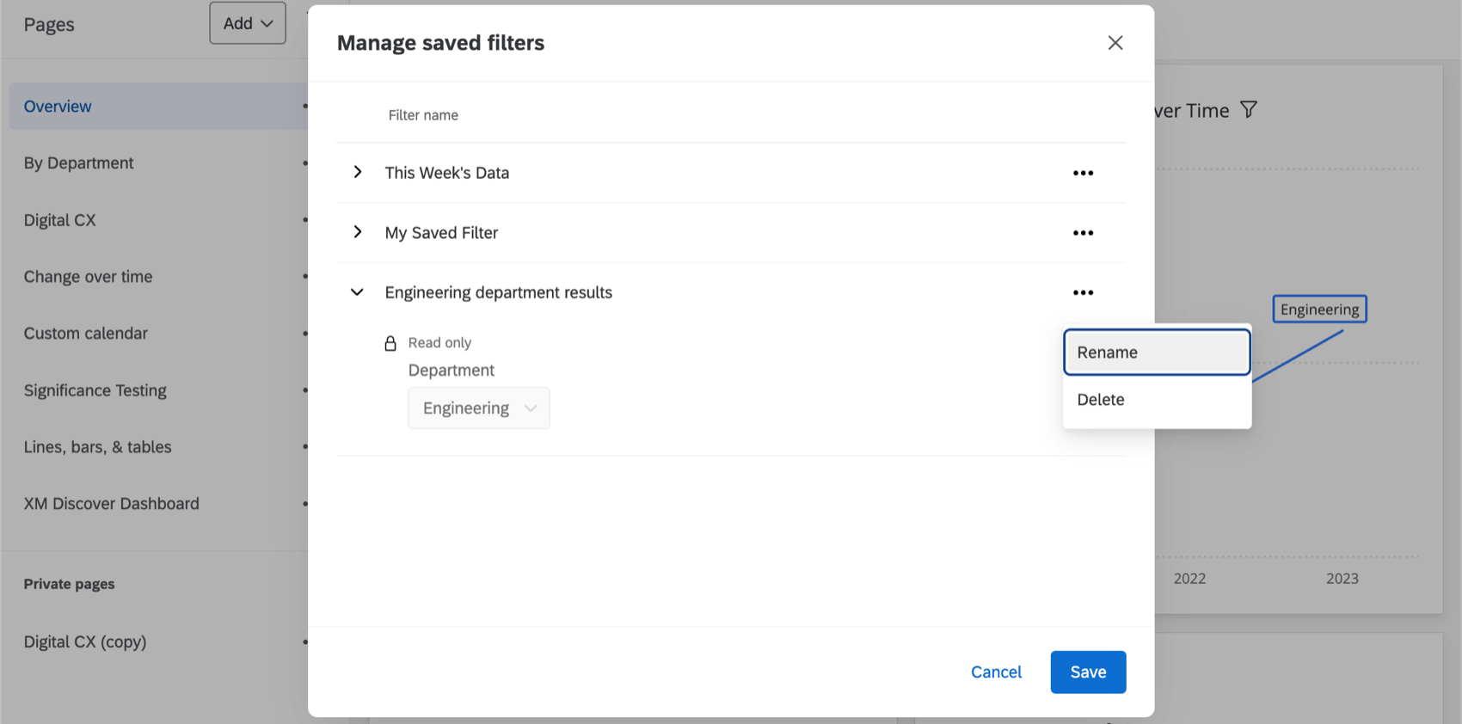Viewport: 1462px width, 724px height.
Task: Close the Manage saved filters dialog
Action: [1115, 43]
